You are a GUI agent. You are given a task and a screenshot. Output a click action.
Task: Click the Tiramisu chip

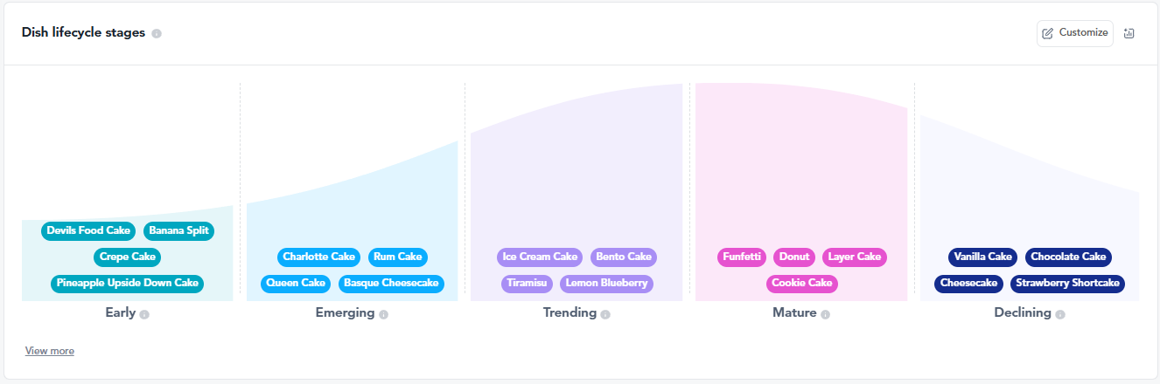528,284
